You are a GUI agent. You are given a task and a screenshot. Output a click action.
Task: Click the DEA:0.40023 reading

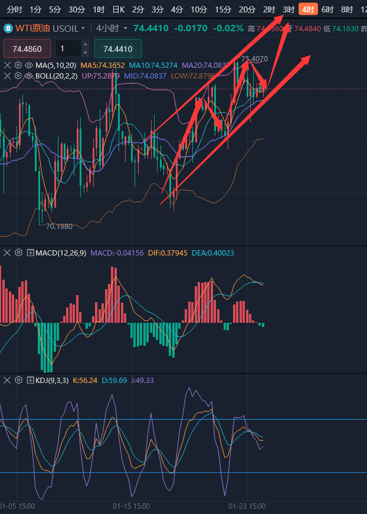pyautogui.click(x=213, y=253)
